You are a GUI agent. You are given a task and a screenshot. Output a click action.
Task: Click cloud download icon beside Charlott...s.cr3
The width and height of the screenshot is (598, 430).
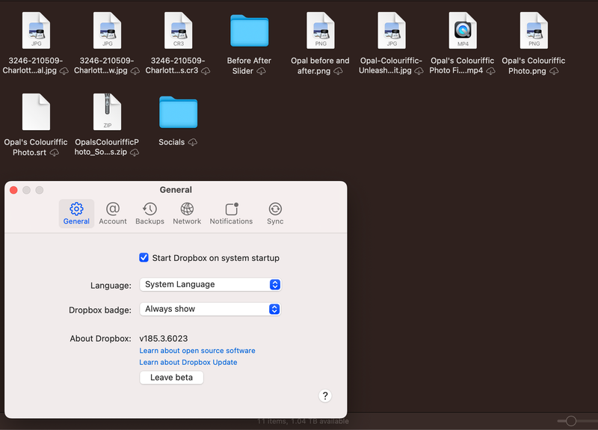(x=206, y=71)
